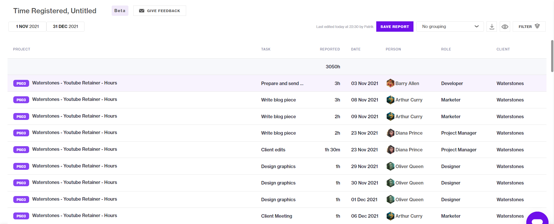554x224 pixels.
Task: Click the Beta badge
Action: tap(120, 11)
